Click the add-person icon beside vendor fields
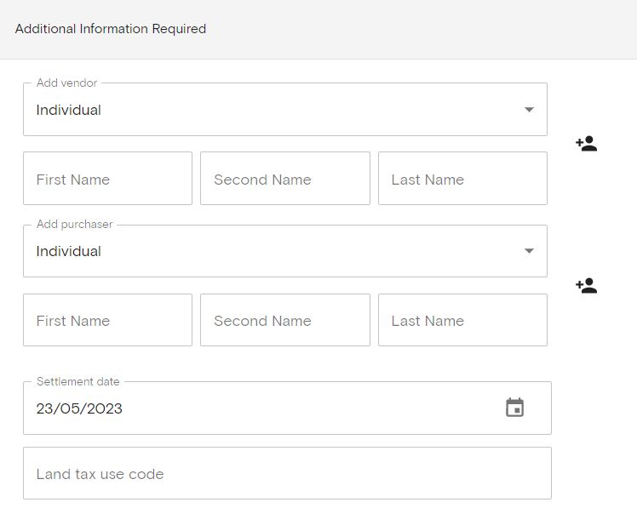 coord(586,144)
